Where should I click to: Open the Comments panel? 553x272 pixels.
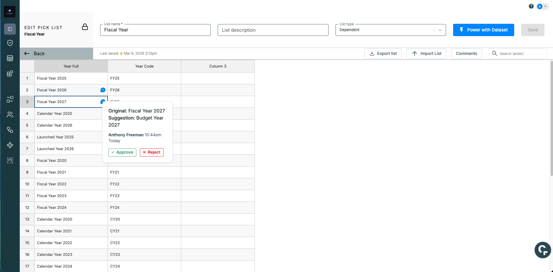pos(466,53)
